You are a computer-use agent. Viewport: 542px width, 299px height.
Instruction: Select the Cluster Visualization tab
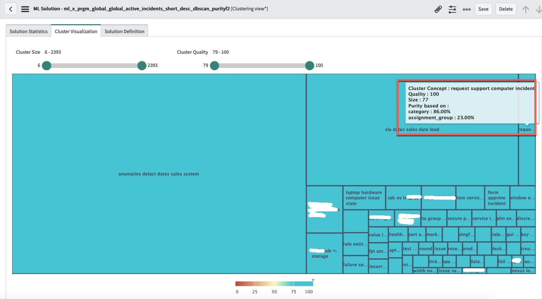pyautogui.click(x=76, y=31)
